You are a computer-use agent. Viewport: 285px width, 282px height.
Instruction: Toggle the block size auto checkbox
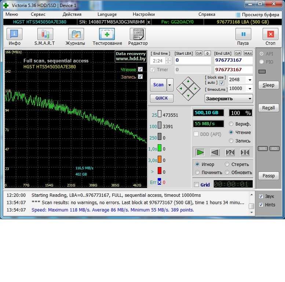pyautogui.click(x=222, y=83)
